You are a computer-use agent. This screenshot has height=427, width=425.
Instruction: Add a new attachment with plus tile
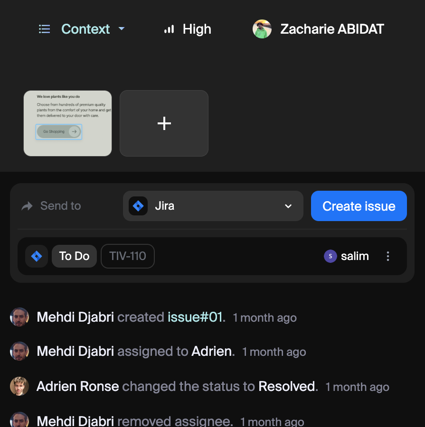tap(164, 123)
